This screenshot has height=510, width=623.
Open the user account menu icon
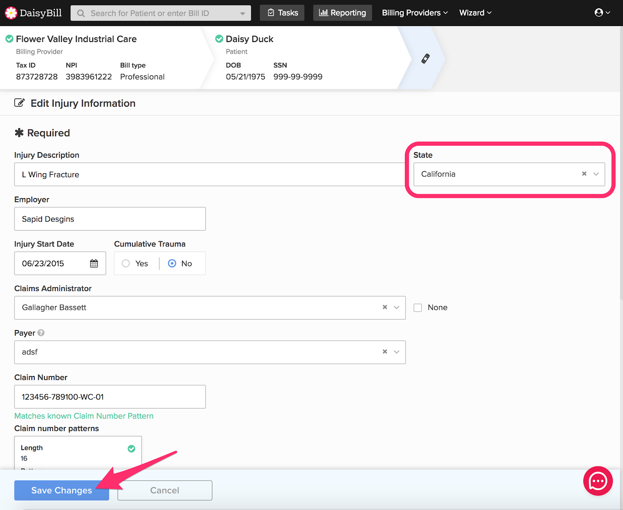(602, 12)
